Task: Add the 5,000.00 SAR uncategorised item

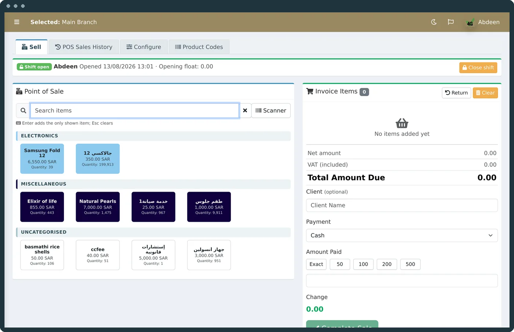Action: pos(153,255)
